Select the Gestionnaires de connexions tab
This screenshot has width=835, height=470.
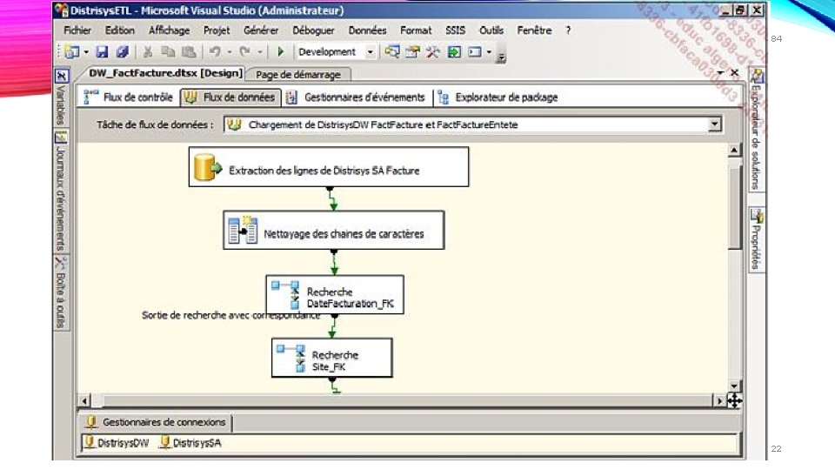click(x=156, y=422)
